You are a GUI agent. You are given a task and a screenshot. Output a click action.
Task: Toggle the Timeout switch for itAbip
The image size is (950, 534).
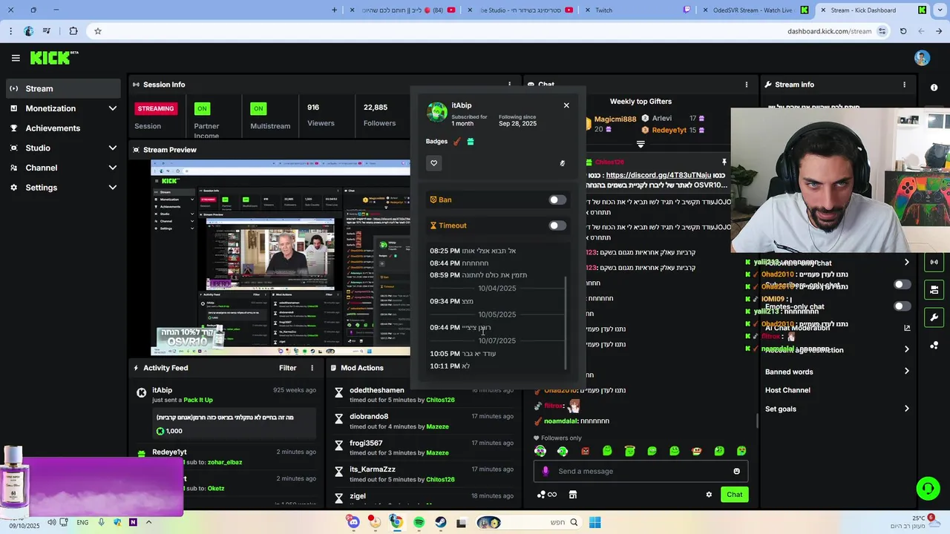[x=557, y=225]
